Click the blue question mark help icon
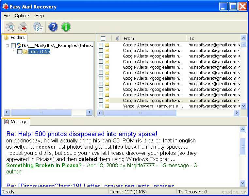The width and height of the screenshot is (249, 196). [x=53, y=27]
